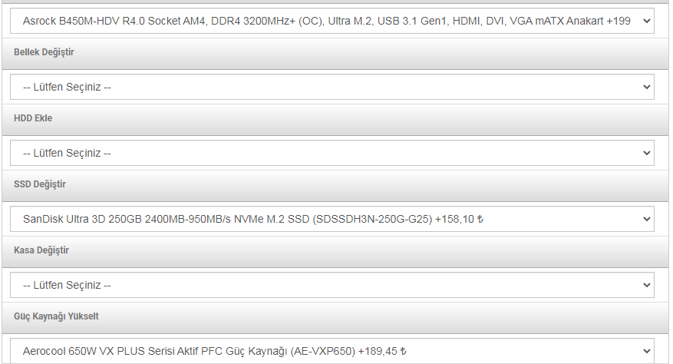Viewport: 673px width, 364px height.
Task: Click the chevron arrow on the Bellek Değiştir selector
Action: point(645,88)
